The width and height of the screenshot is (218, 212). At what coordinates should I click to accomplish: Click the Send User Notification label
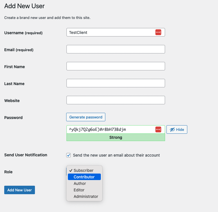click(26, 155)
